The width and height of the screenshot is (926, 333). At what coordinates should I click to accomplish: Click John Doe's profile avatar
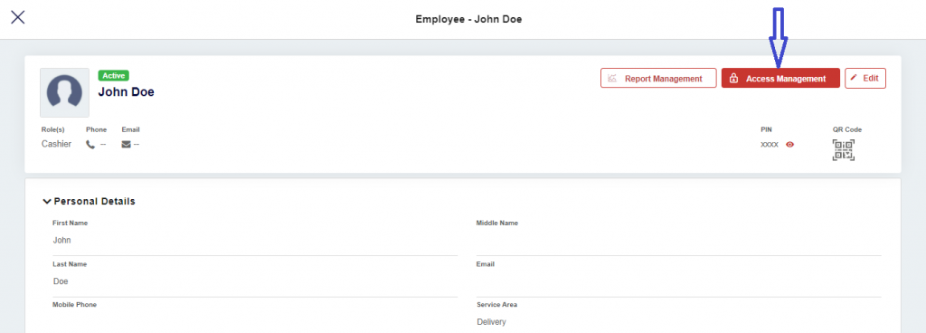pos(64,92)
